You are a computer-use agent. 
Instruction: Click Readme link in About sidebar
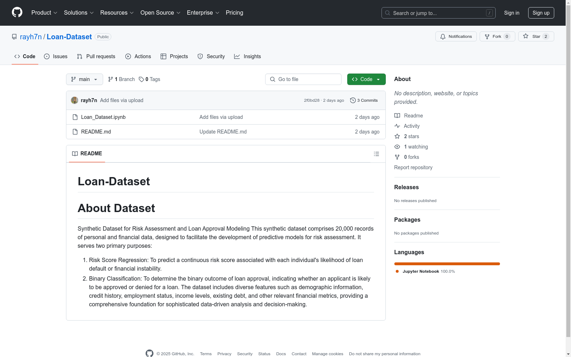point(409,116)
